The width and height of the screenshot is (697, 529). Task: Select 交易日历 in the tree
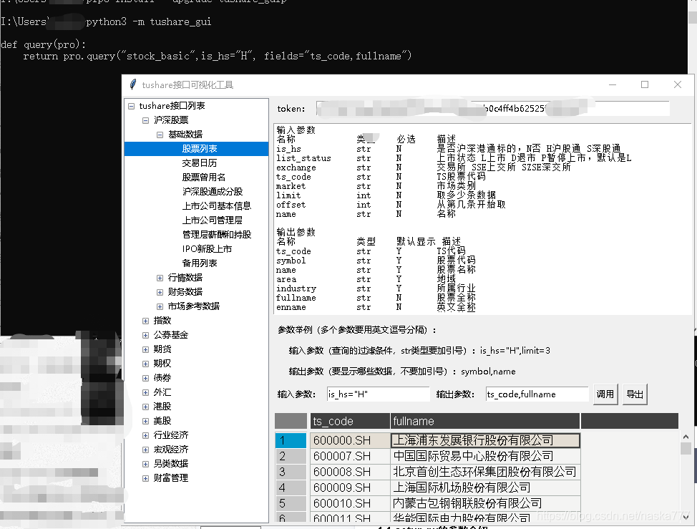click(200, 163)
